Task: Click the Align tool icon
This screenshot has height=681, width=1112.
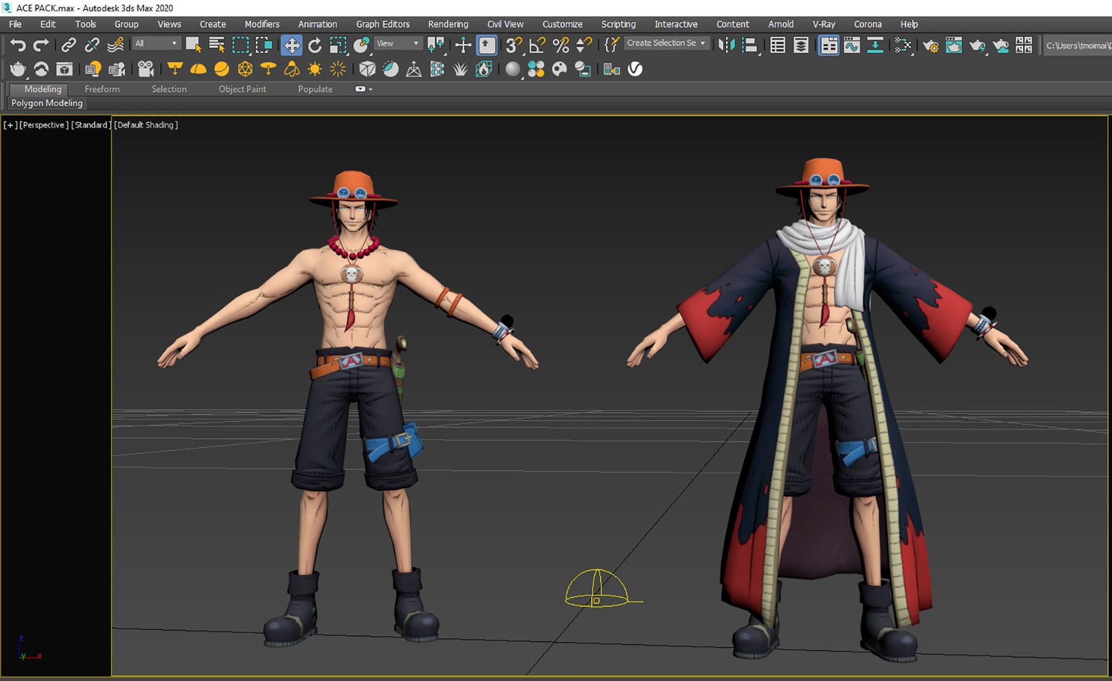Action: point(749,45)
